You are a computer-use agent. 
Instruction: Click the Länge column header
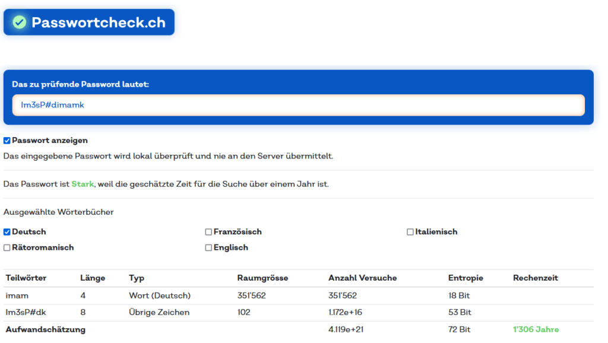pos(93,278)
